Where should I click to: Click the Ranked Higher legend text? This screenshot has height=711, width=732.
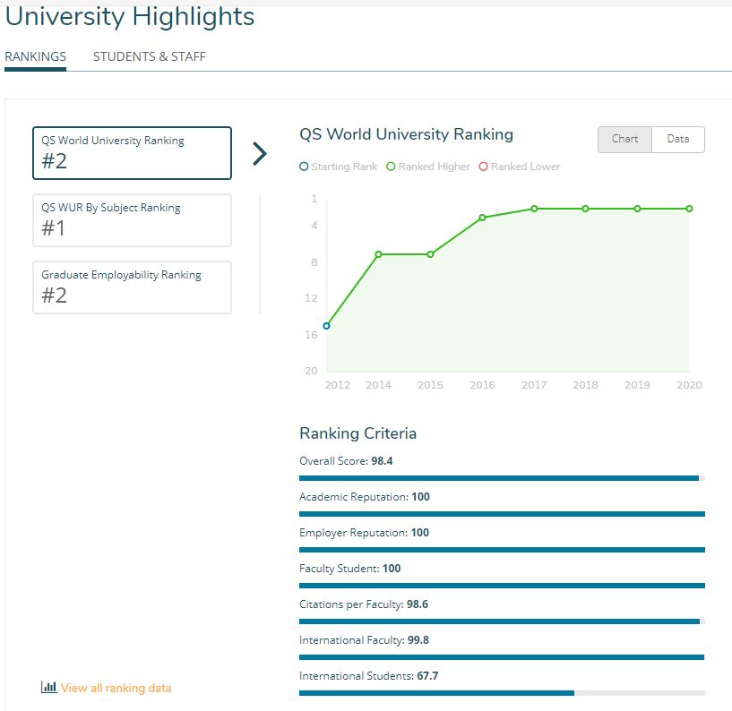pos(434,167)
